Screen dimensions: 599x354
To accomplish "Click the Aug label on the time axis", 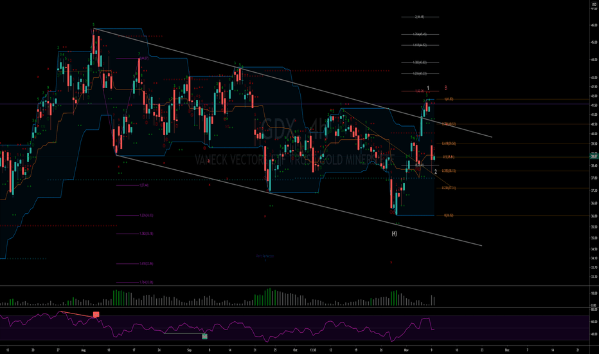I will click(x=84, y=349).
